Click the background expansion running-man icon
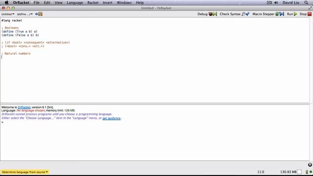The width and height of the screenshot is (313, 176). coord(307,172)
